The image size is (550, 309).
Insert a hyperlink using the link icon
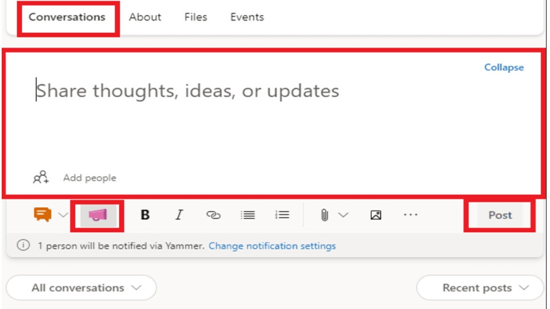coord(213,215)
